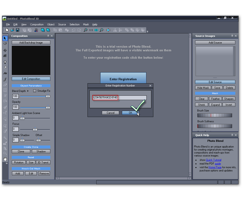Screen dimensions: 242x201
Task: Zoom out with the magnifier minus icon
Action: 102,30
